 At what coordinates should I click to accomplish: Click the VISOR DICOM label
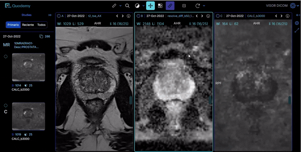pos(277,6)
